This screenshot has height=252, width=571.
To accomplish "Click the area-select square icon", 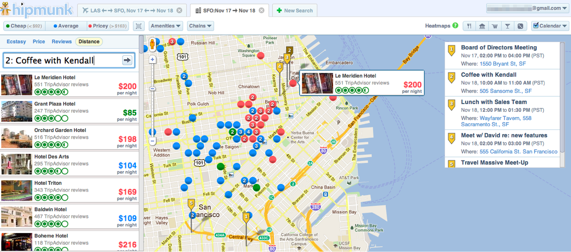I will pyautogui.click(x=138, y=26).
